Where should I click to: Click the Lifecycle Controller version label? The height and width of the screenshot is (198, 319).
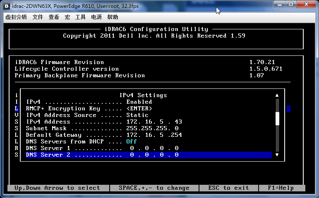[67, 69]
